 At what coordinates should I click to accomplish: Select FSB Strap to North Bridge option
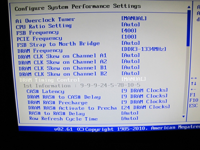click(x=58, y=44)
